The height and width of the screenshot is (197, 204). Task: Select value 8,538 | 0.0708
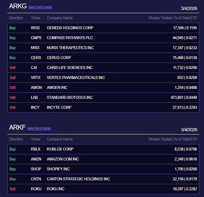[x=186, y=149]
